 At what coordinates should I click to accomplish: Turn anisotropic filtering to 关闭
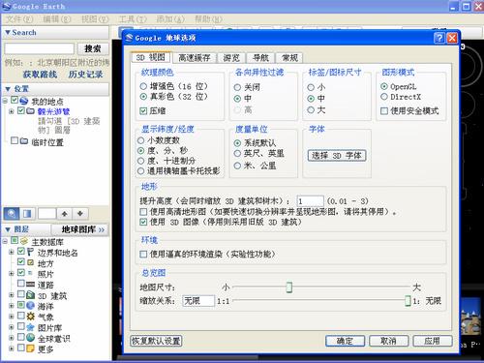point(237,87)
